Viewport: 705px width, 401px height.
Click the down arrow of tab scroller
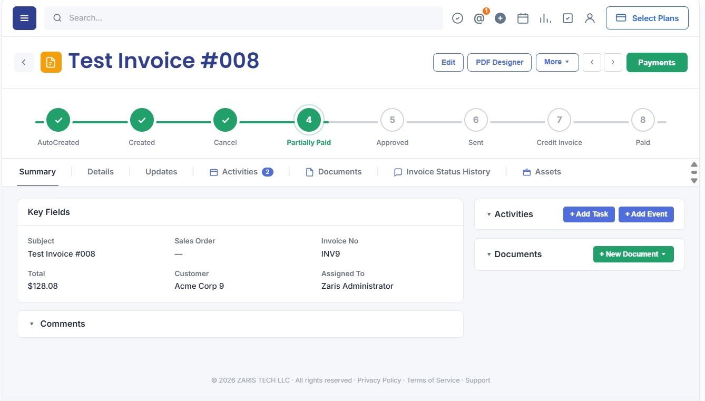694,180
